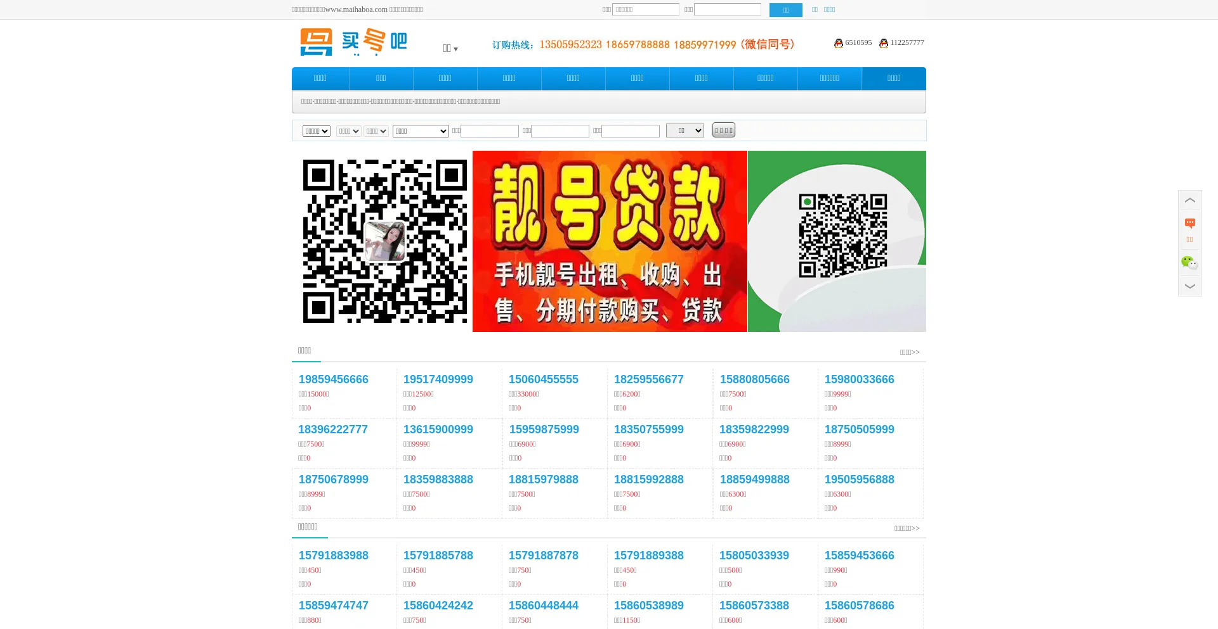Open number 18359822999 listing
The height and width of the screenshot is (629, 1218).
coord(754,429)
